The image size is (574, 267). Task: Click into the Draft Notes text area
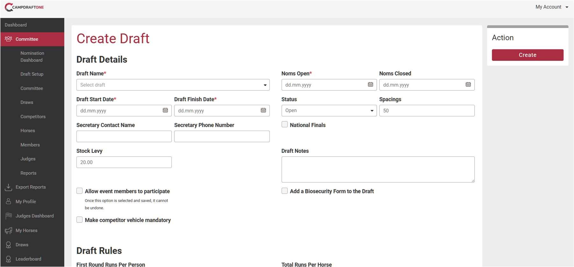pos(378,170)
